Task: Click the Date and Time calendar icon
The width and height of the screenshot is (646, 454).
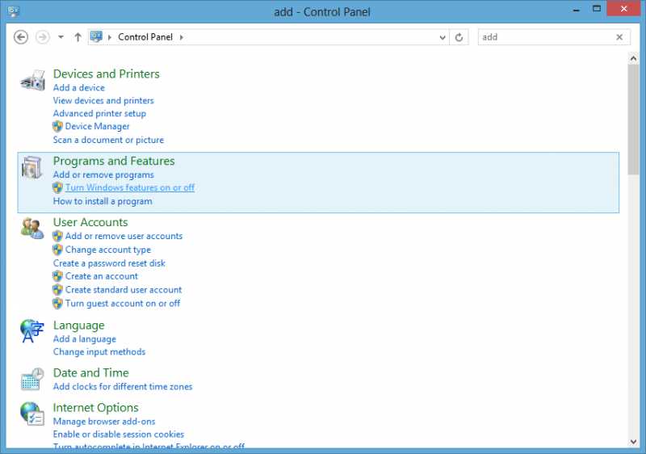Action: (x=32, y=379)
